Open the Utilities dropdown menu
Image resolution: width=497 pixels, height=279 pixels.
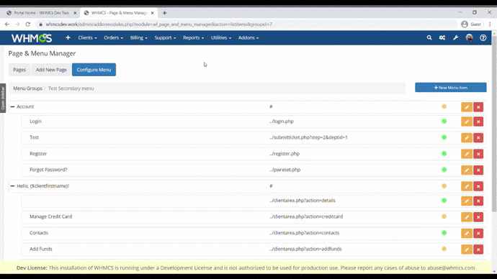coord(221,37)
